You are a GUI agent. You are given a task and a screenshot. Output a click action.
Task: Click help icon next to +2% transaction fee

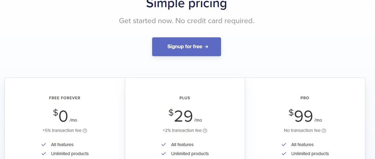point(205,131)
